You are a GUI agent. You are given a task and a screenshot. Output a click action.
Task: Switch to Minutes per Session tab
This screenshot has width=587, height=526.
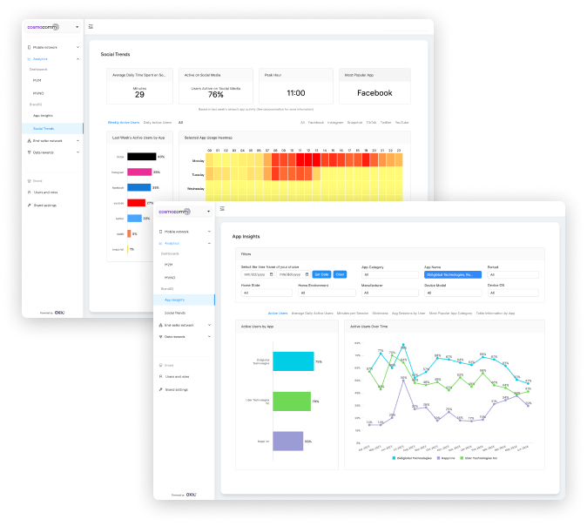353,313
